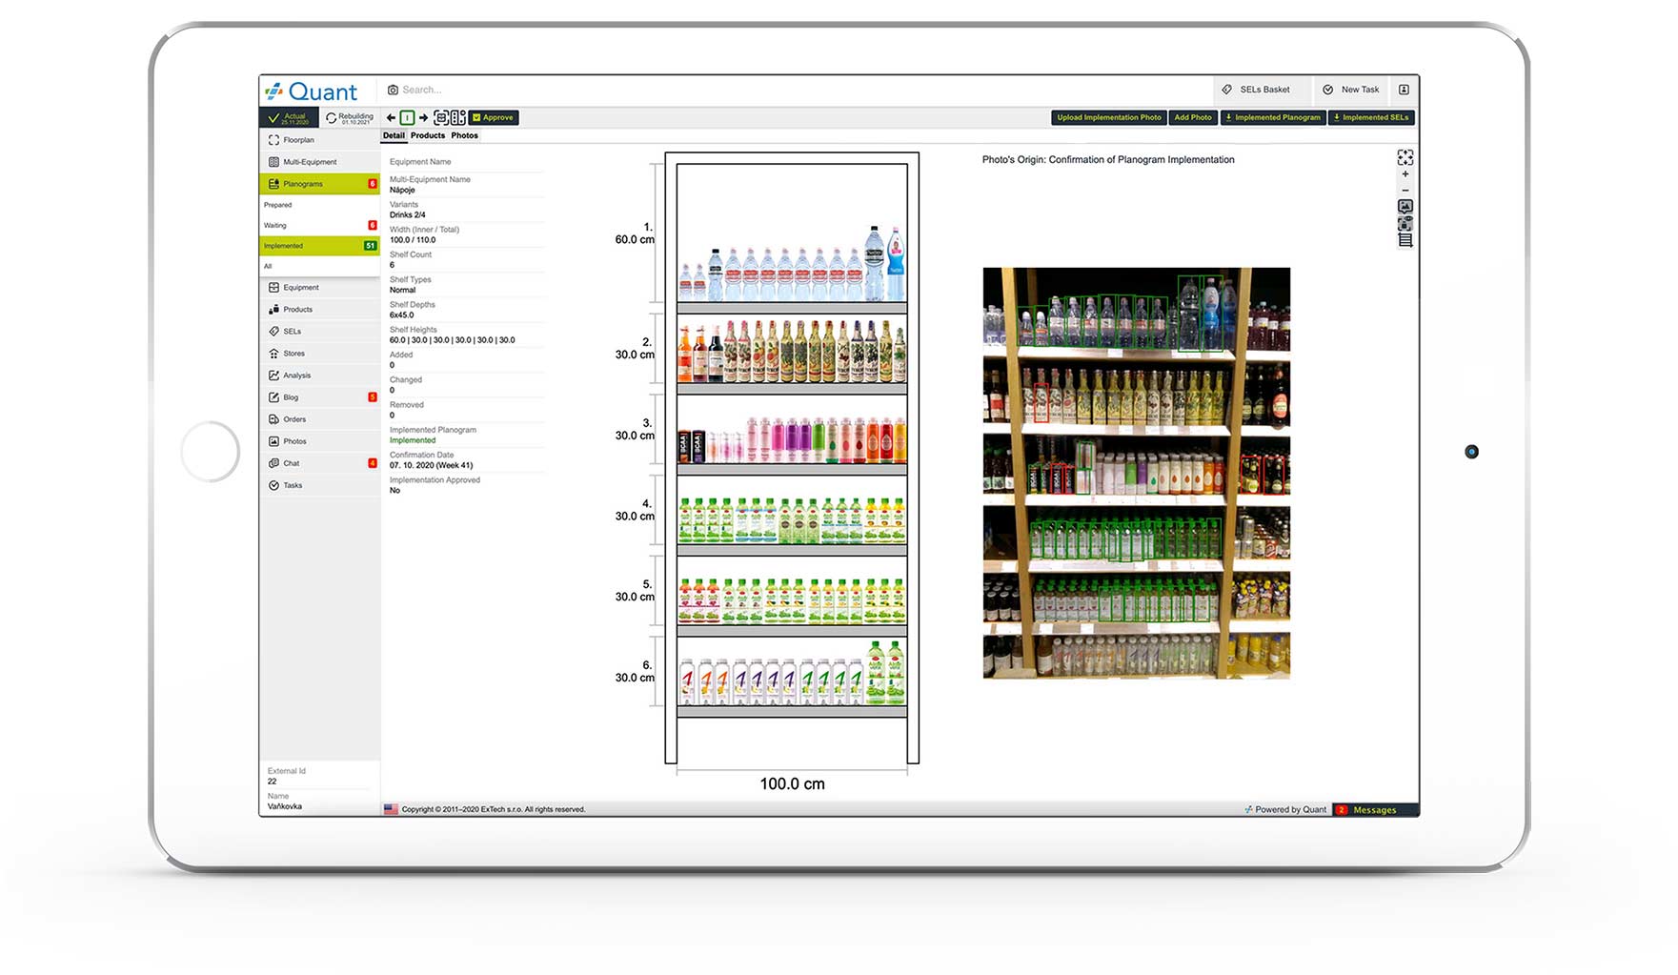
Task: Click the shelf implementation photo
Action: tap(1136, 473)
